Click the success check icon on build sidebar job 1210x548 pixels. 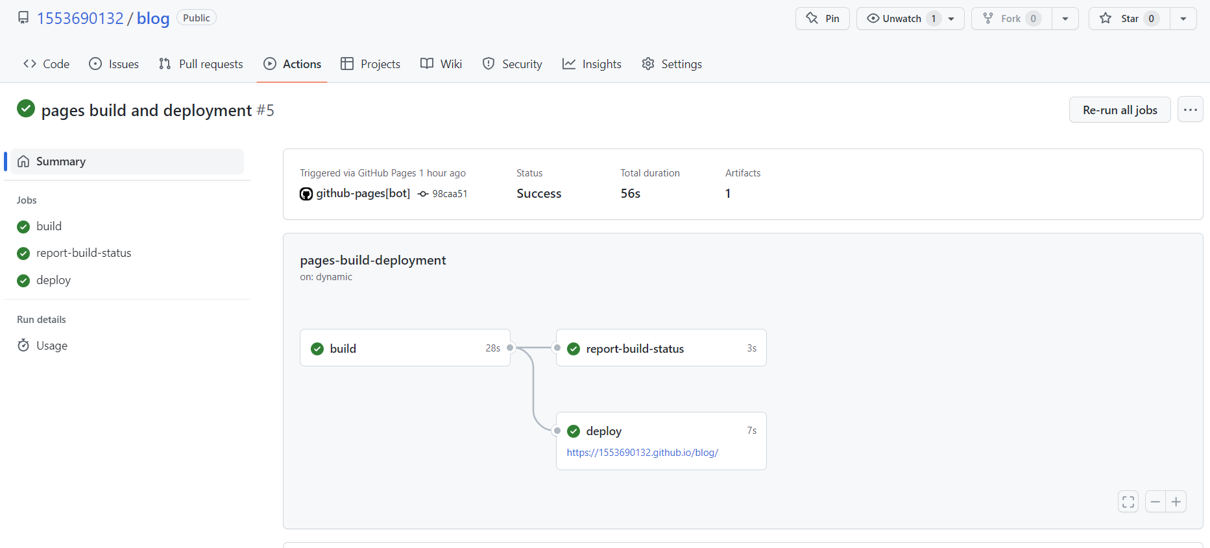pos(23,226)
